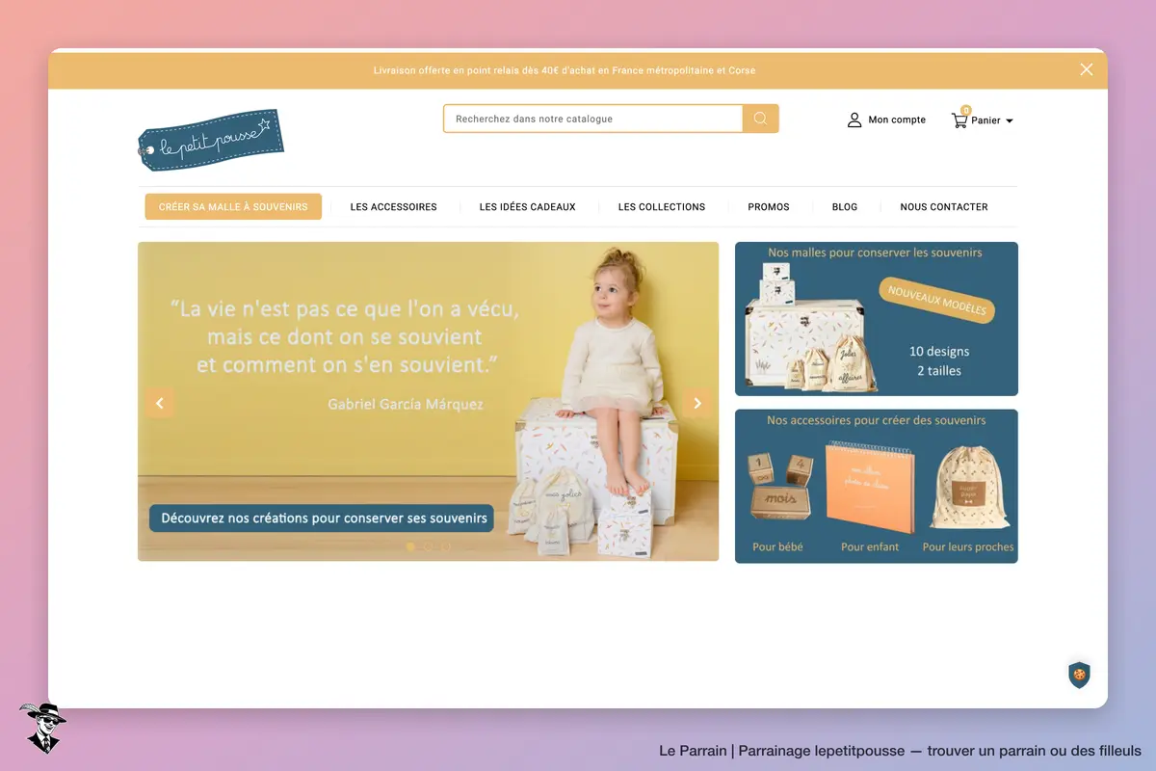The width and height of the screenshot is (1156, 771).
Task: Expand the Panier dropdown arrow
Action: click(x=1010, y=121)
